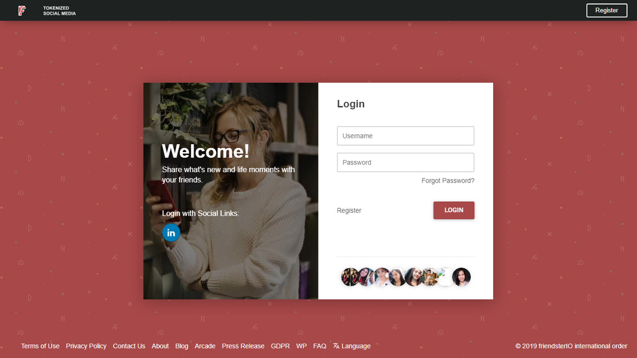Go to Contact Us page
This screenshot has width=637, height=358.
(x=129, y=346)
